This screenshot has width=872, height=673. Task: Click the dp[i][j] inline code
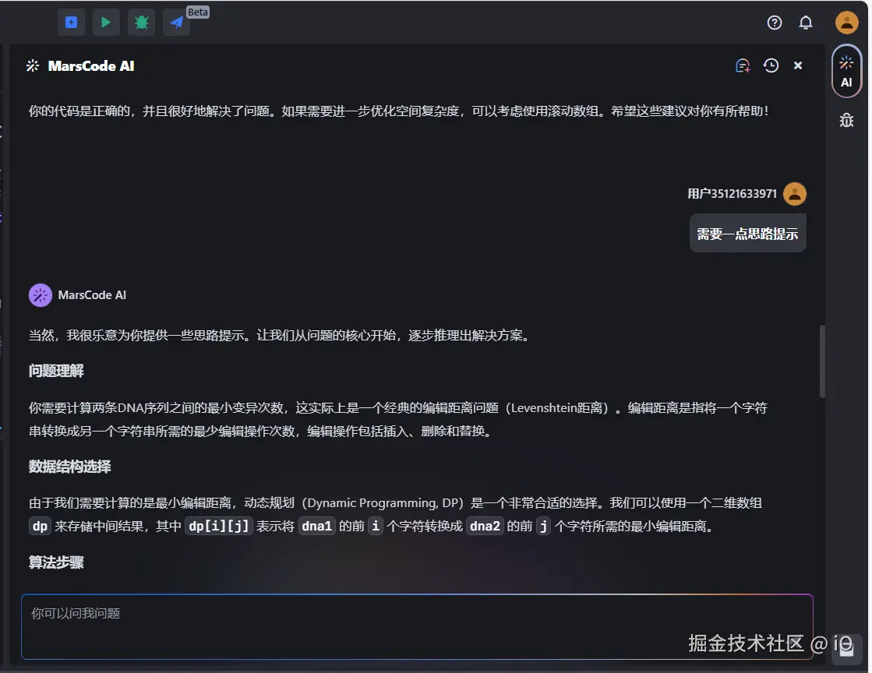(218, 526)
